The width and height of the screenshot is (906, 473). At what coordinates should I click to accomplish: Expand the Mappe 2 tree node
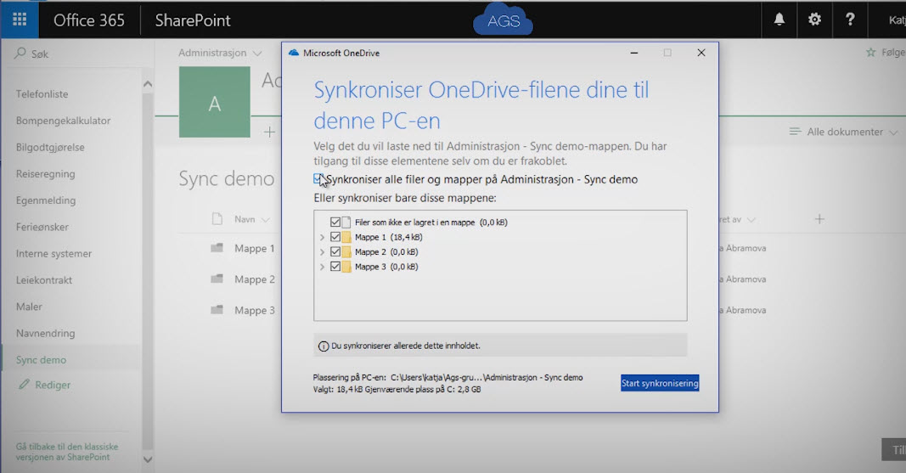[x=322, y=252]
